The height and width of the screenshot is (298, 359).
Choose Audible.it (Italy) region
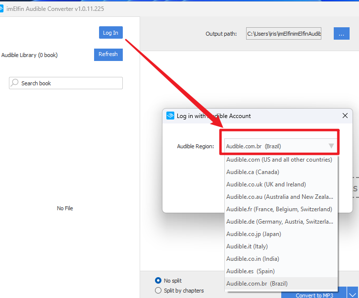(x=281, y=246)
